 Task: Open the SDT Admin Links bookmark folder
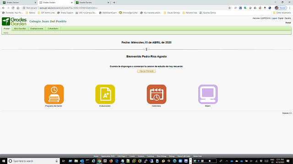pos(46,13)
